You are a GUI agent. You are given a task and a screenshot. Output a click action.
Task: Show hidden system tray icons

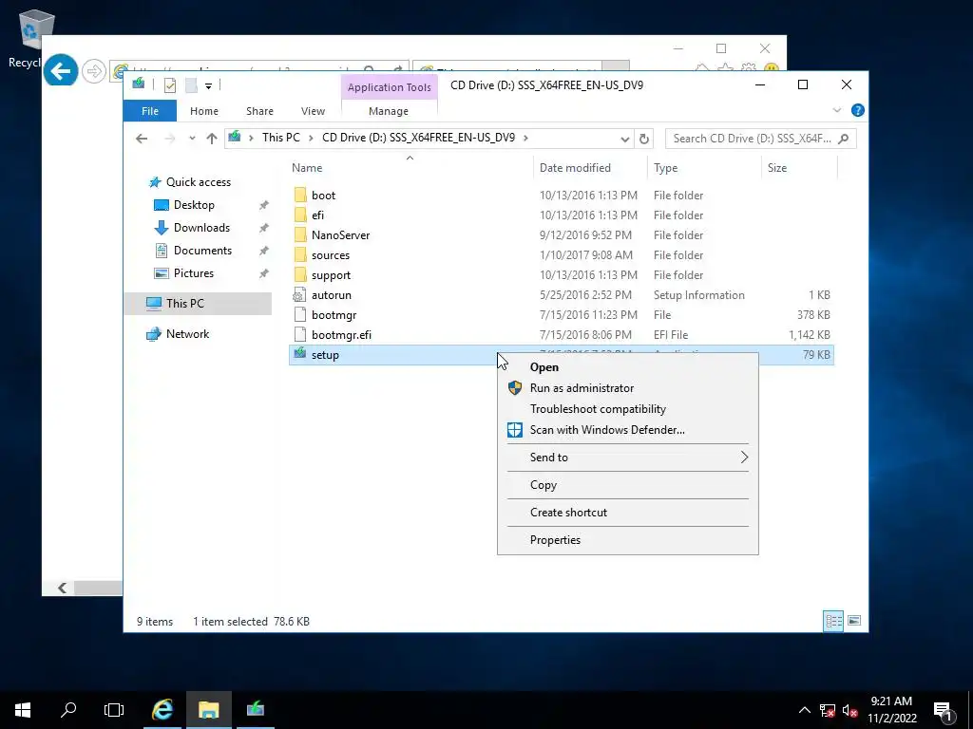point(804,710)
